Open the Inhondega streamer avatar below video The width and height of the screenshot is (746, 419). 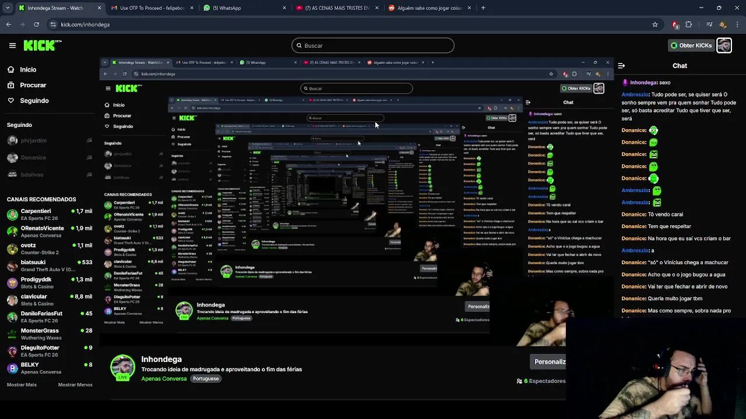click(122, 368)
